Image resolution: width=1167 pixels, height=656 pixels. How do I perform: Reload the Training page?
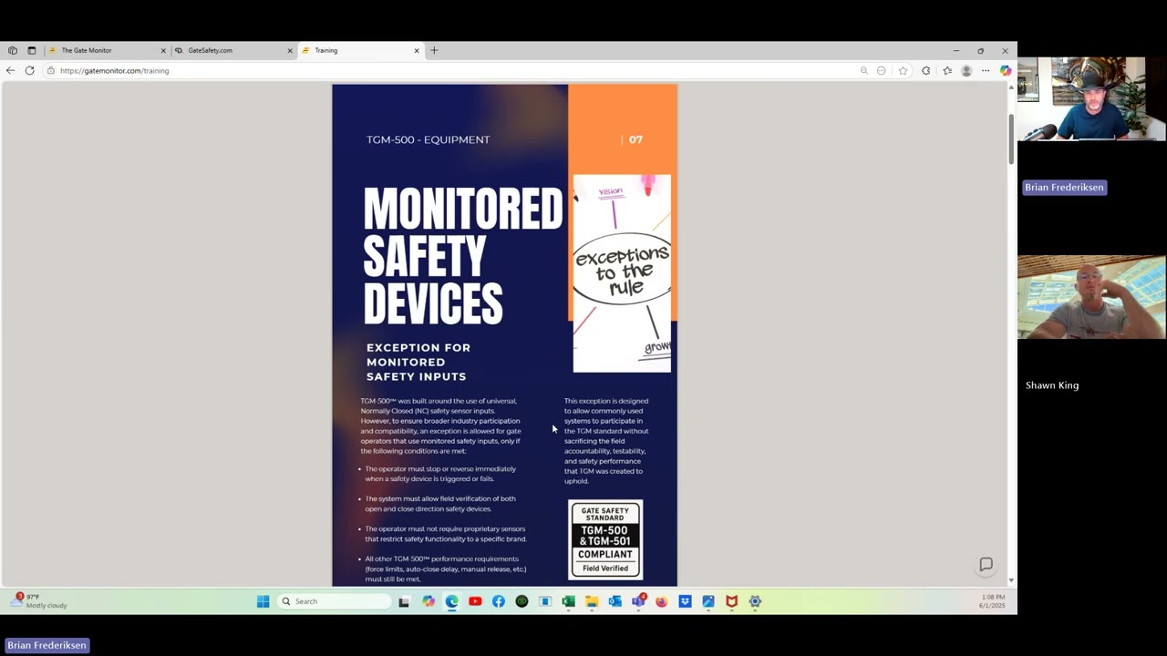click(x=29, y=70)
